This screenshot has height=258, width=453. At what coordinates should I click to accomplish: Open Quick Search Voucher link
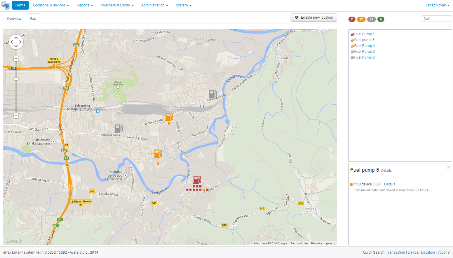(444, 252)
